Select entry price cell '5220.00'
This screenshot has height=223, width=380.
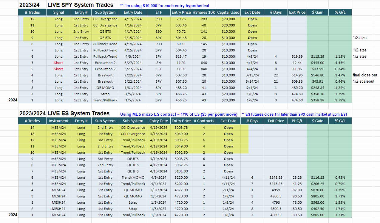(181, 178)
